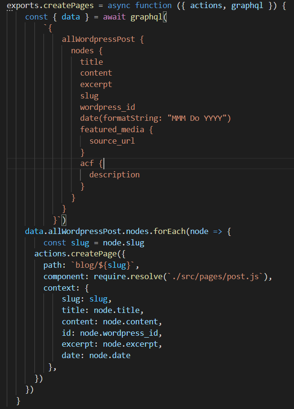
Task: Click the title field in GraphQL query
Action: click(x=91, y=62)
